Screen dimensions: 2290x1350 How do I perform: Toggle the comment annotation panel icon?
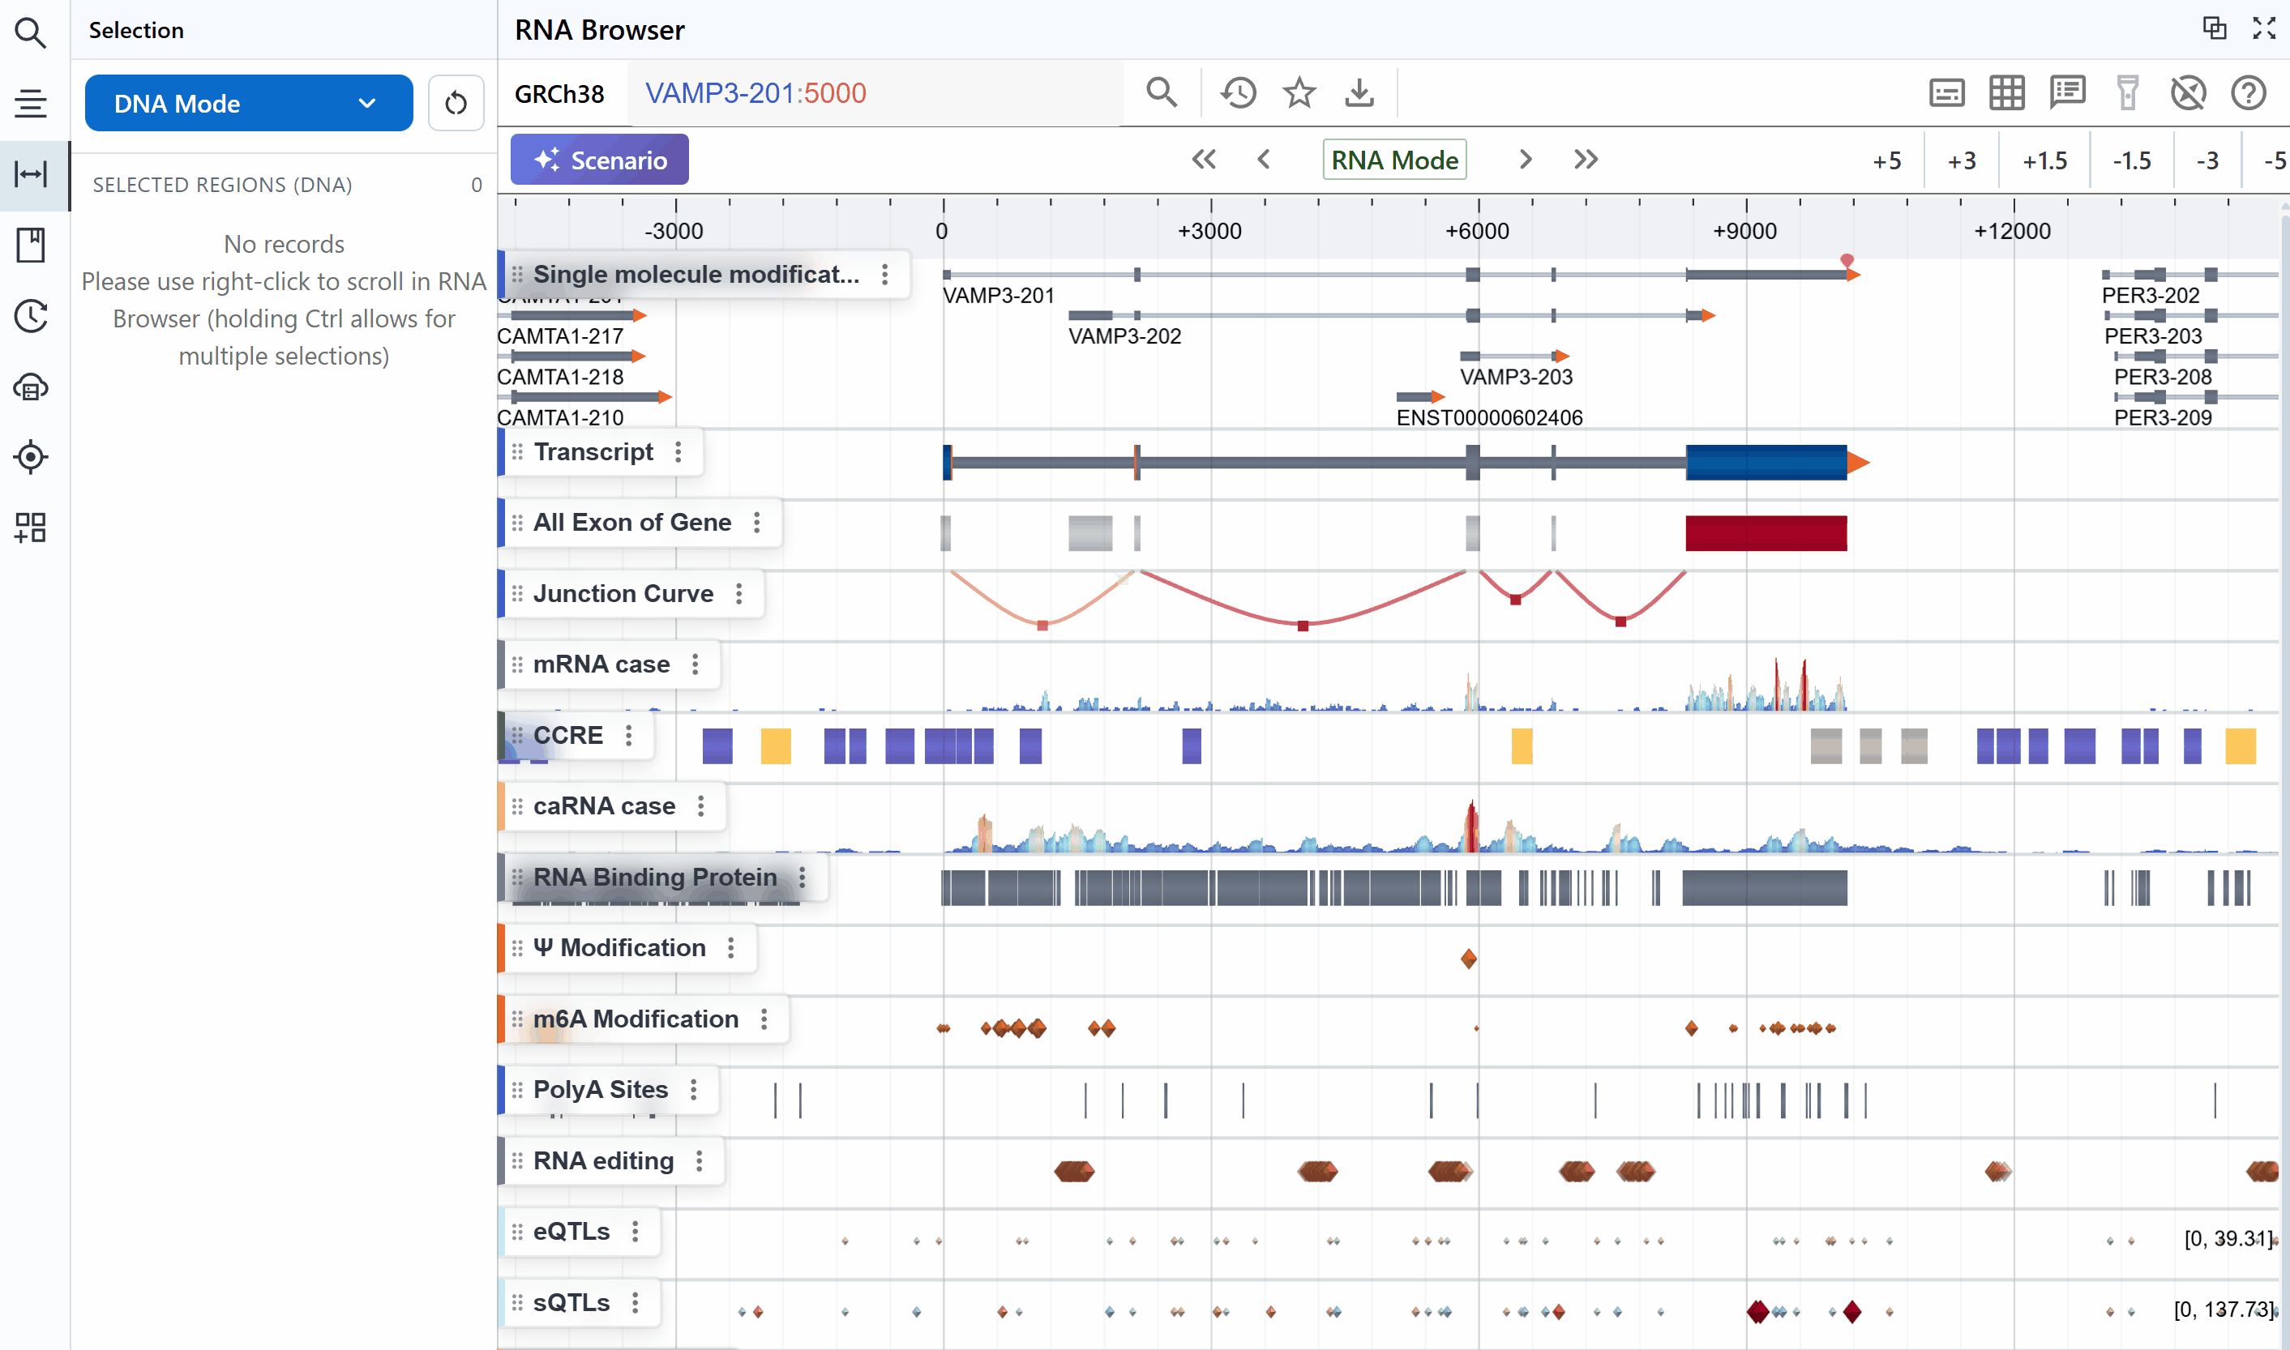(2067, 93)
